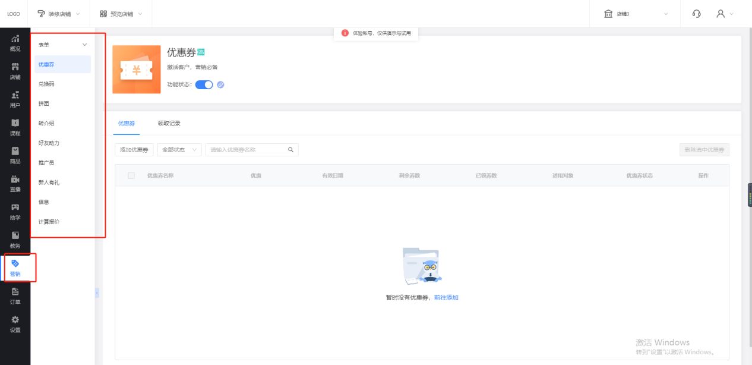Select 营销 marketing in sidebar
This screenshot has width=752, height=365.
15,268
